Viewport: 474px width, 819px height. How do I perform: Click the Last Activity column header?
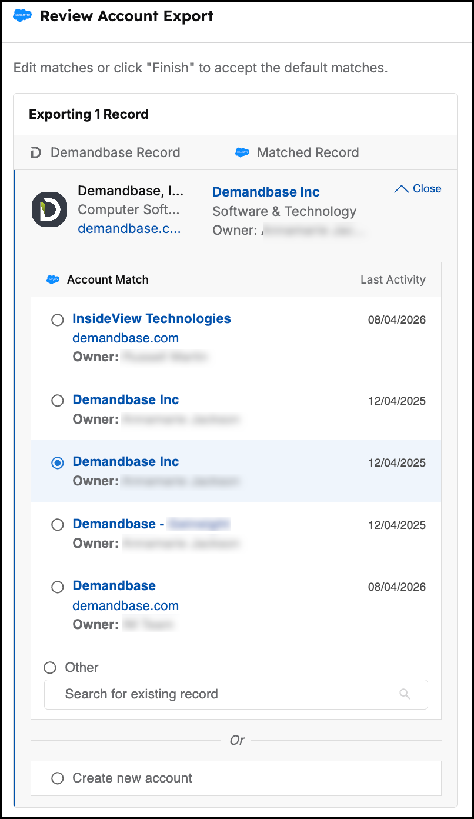[393, 280]
